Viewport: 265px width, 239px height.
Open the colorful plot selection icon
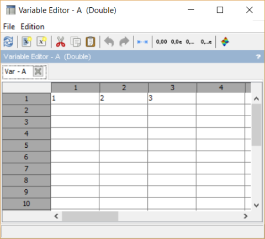tap(225, 42)
